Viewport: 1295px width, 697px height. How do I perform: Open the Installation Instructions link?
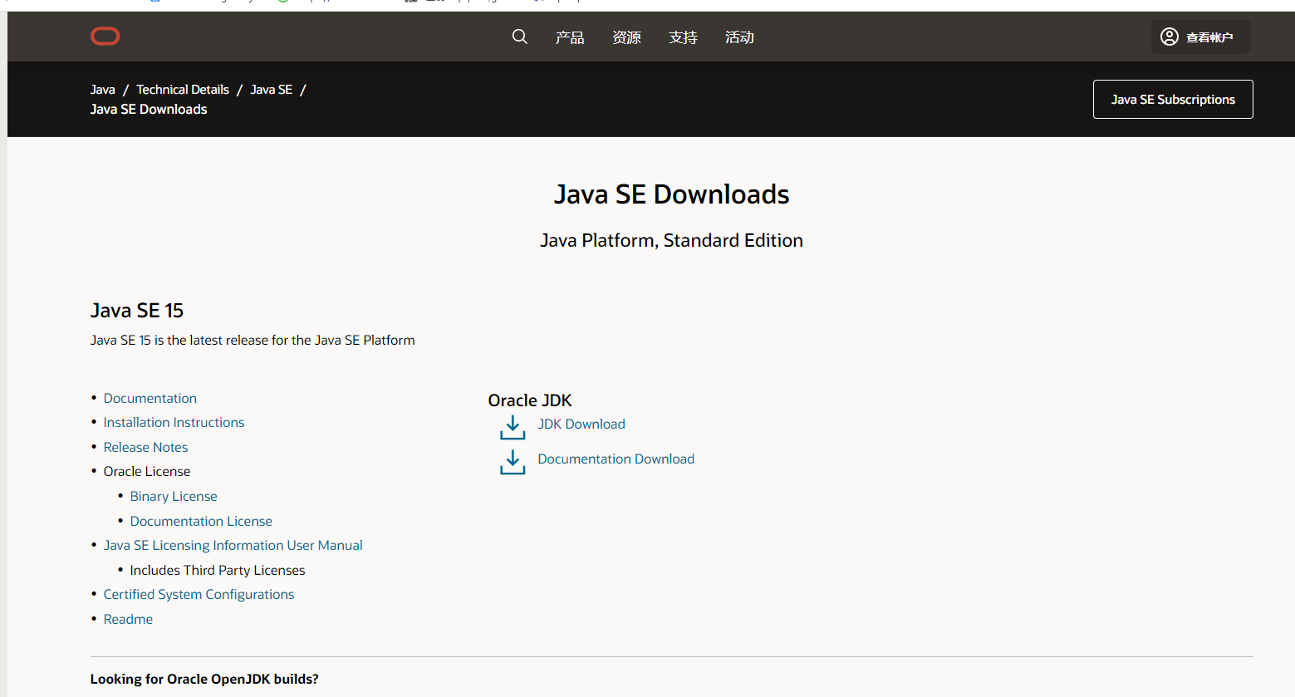click(174, 423)
